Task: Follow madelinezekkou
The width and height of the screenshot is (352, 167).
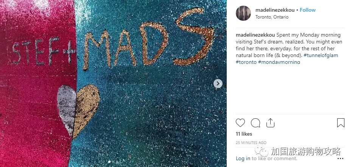Action: (308, 10)
